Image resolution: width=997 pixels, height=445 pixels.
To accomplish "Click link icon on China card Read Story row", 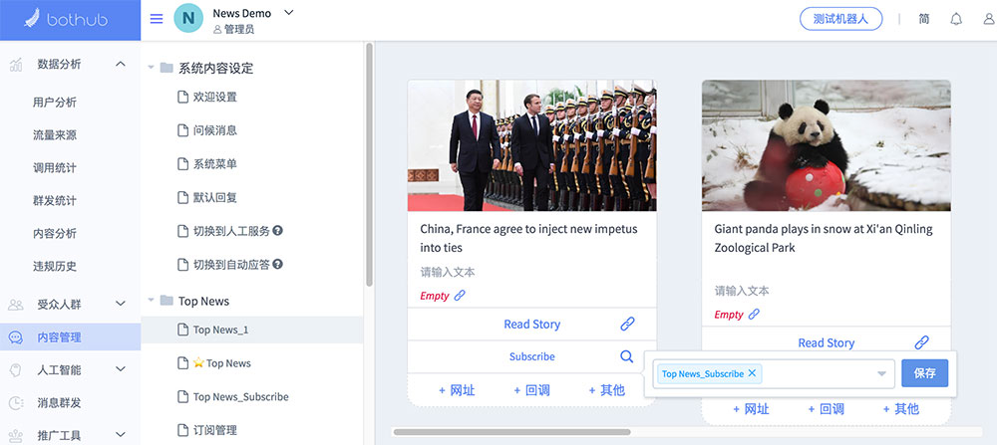I will (627, 325).
